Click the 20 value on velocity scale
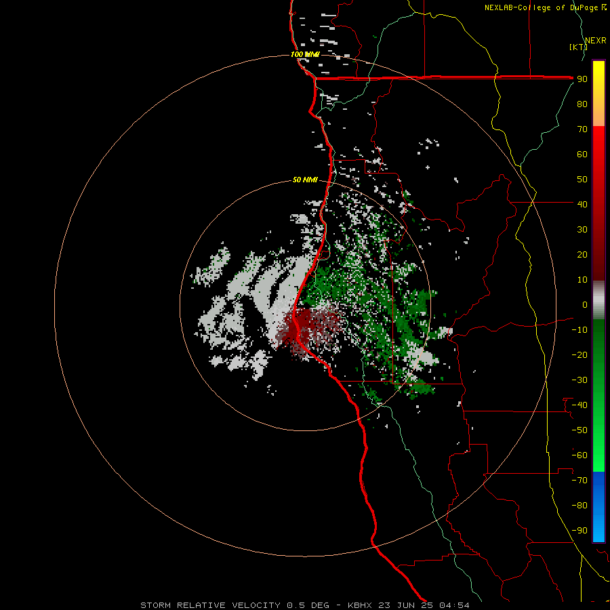This screenshot has width=610, height=610. point(582,255)
